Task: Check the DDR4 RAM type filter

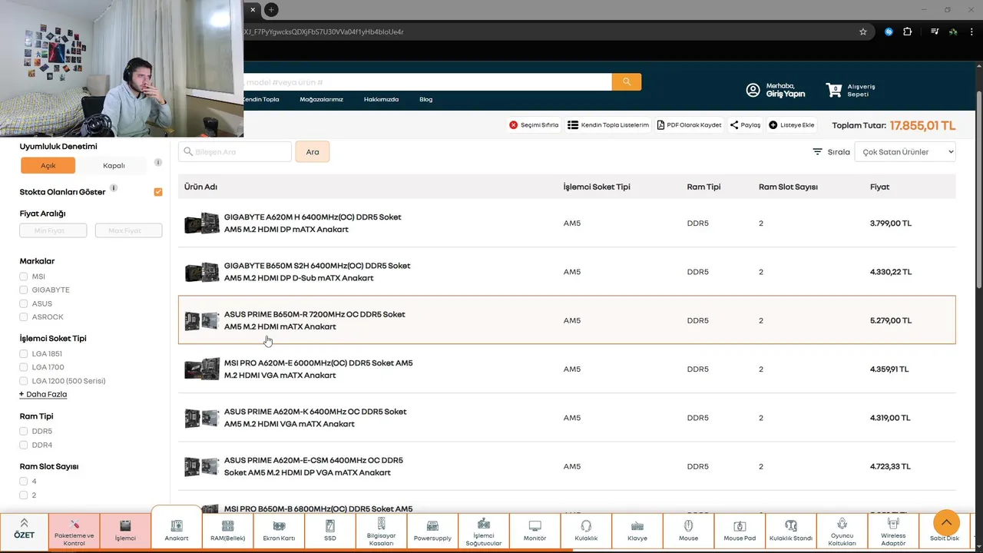Action: [x=24, y=445]
